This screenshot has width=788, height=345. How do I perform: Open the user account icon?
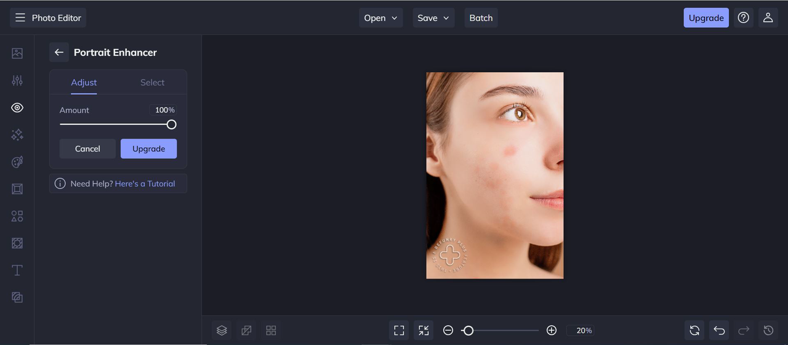tap(768, 18)
